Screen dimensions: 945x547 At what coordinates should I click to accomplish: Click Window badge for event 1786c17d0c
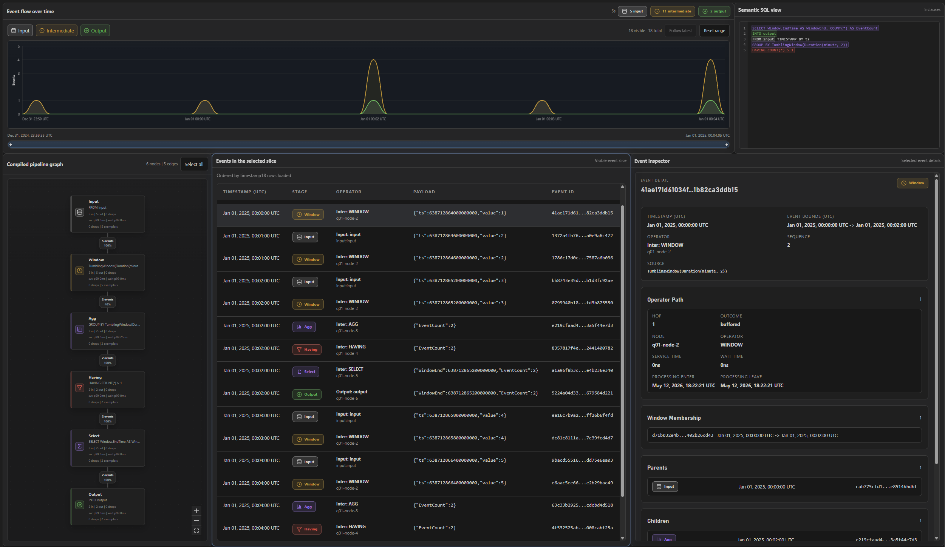308,259
